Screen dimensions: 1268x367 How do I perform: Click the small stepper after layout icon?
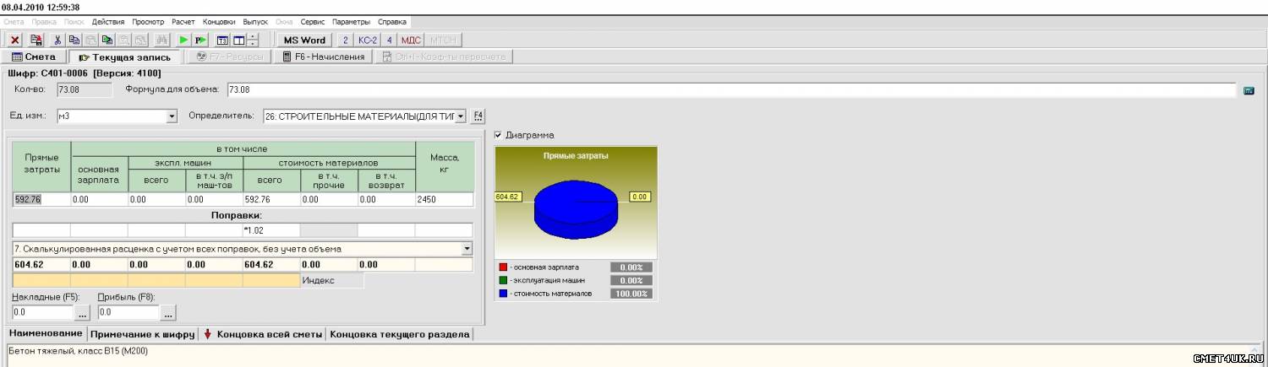(x=253, y=40)
